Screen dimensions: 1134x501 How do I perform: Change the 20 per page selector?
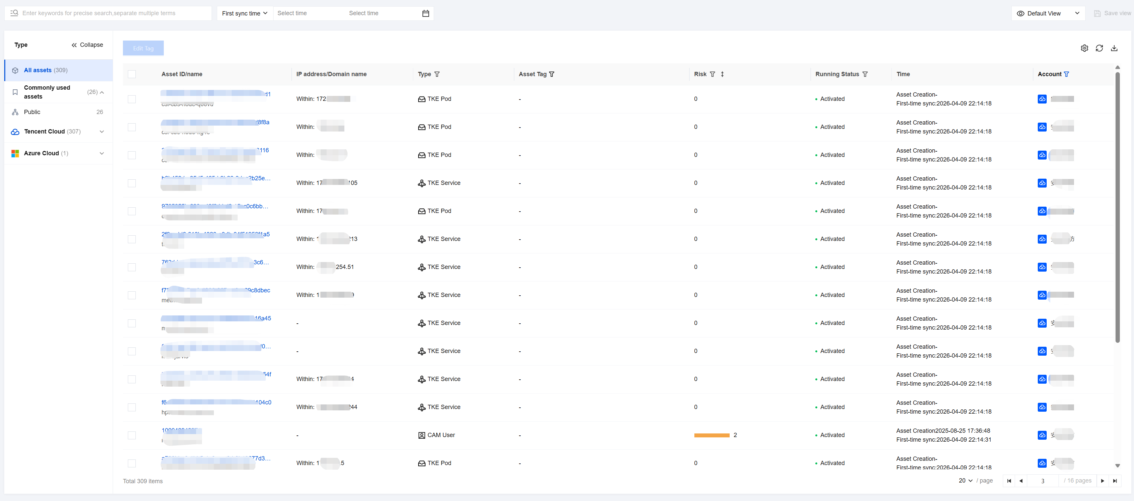click(965, 481)
